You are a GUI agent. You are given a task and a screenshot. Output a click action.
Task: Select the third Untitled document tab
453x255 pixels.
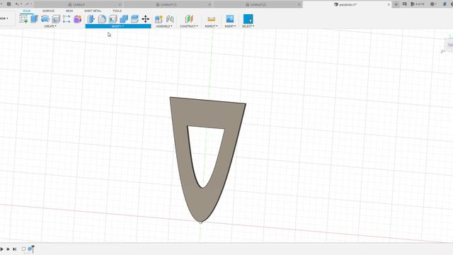coord(258,5)
